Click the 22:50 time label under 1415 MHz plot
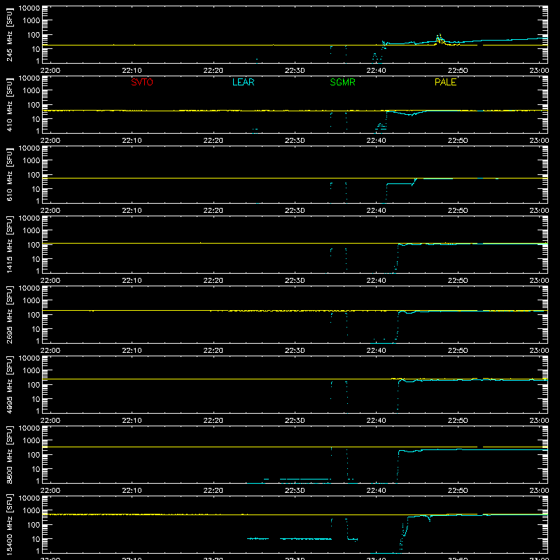The image size is (560, 560). (x=458, y=281)
